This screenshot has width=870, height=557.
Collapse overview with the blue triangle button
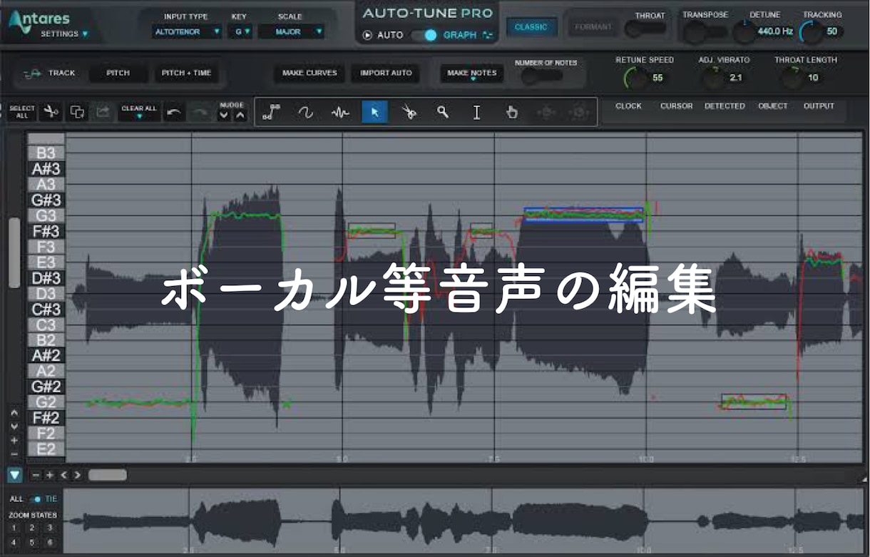click(15, 475)
